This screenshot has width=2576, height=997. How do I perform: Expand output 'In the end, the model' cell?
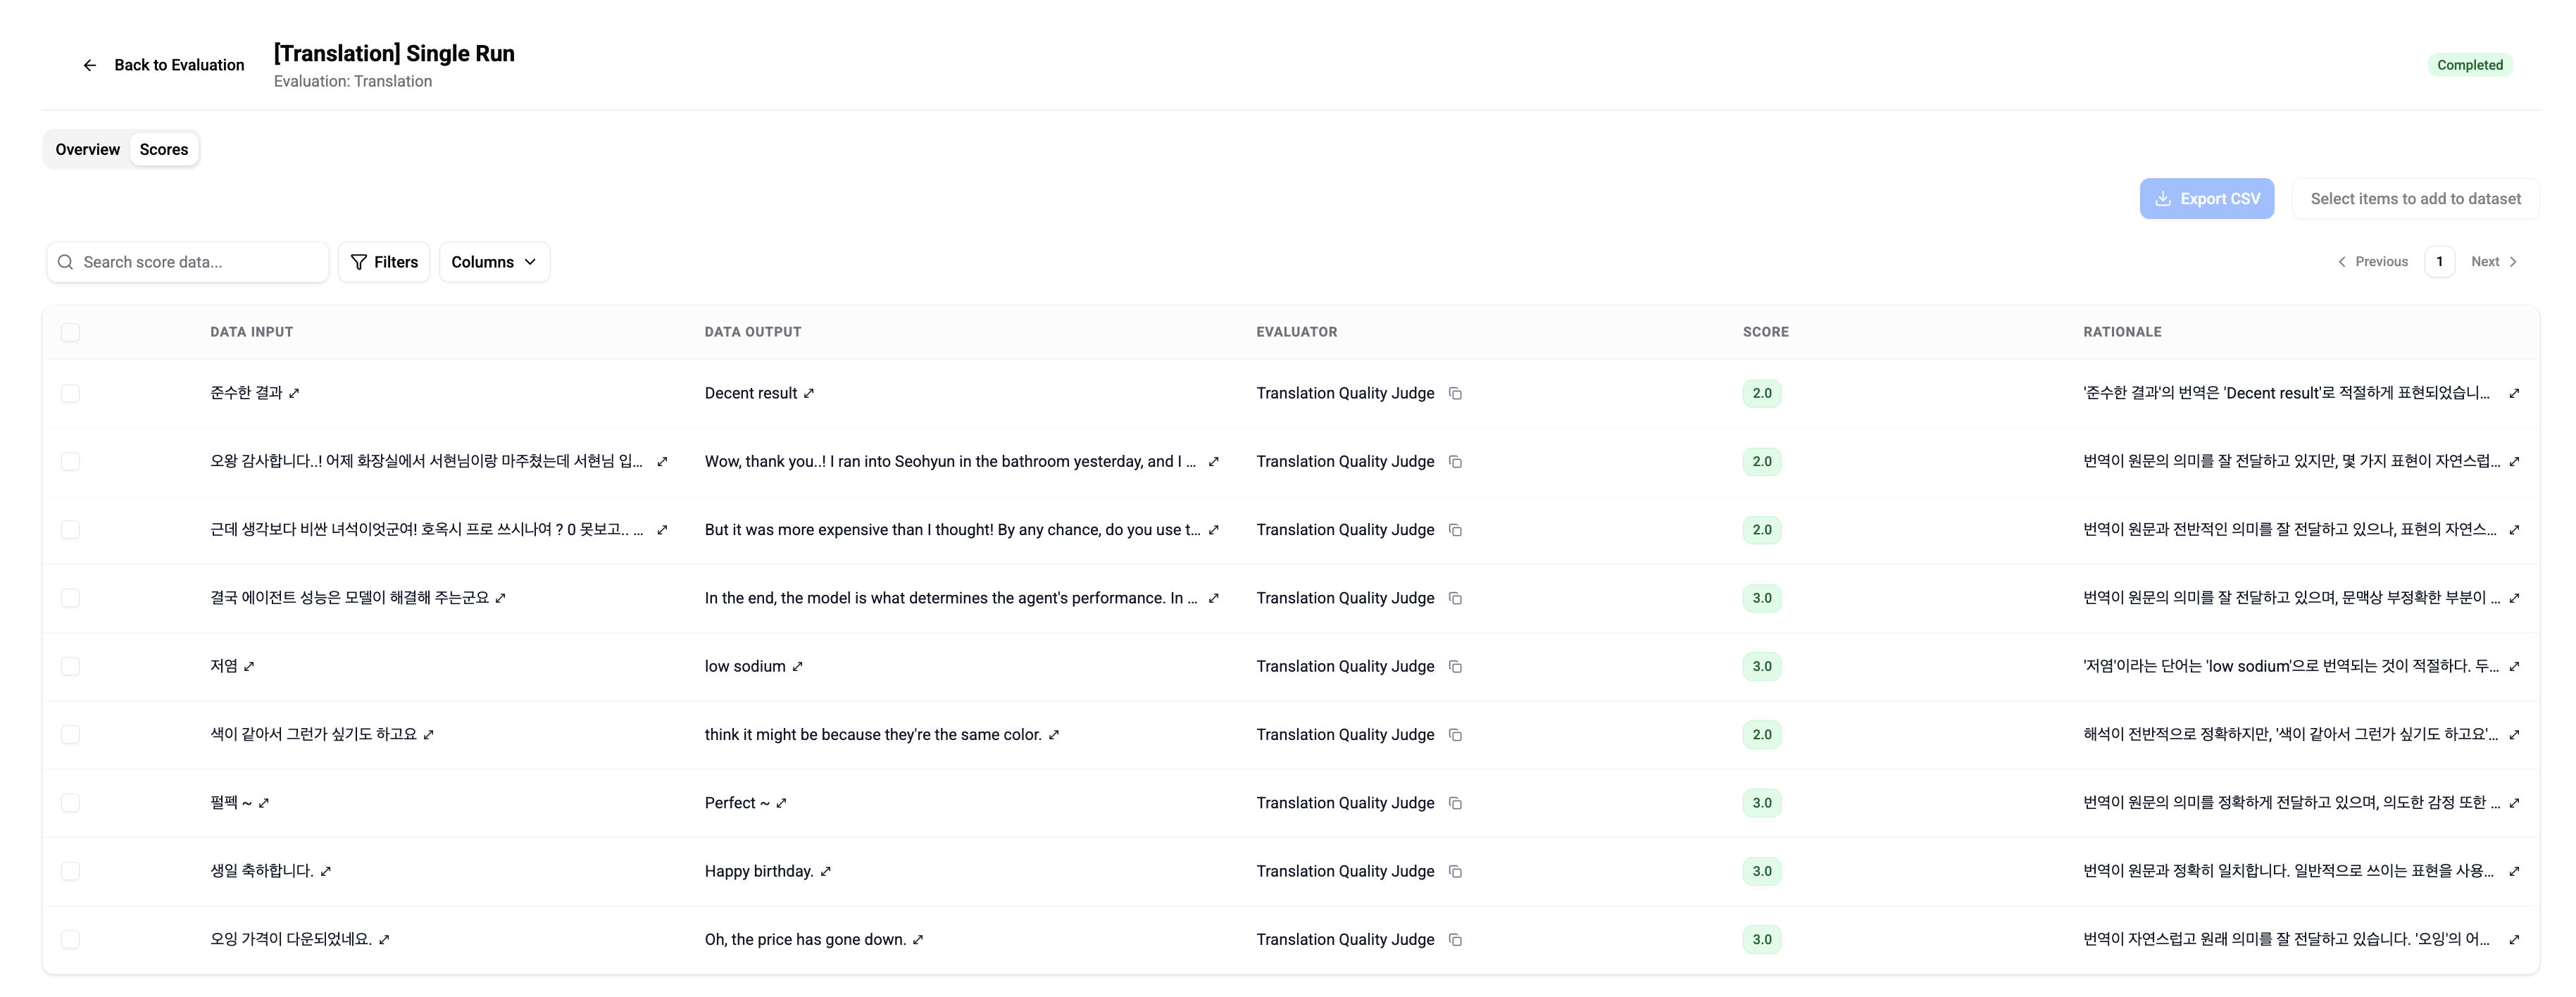tap(1213, 598)
